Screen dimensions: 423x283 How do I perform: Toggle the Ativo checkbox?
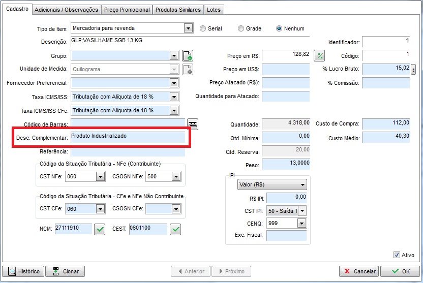pos(397,255)
